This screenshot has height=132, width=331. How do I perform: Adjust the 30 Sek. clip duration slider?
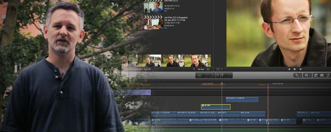coord(193,69)
